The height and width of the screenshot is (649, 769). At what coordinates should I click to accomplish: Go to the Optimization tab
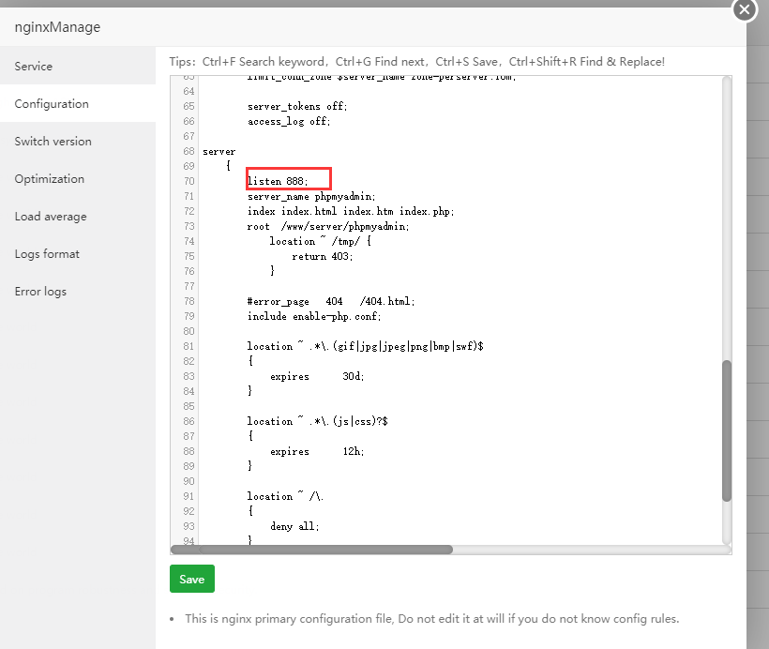click(50, 179)
